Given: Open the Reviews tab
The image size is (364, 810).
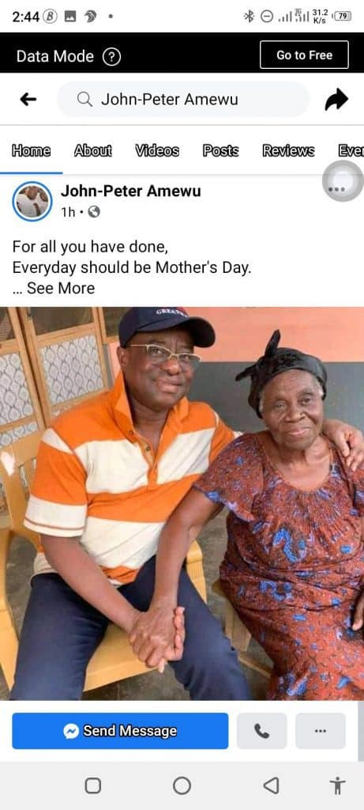Looking at the screenshot, I should point(288,151).
